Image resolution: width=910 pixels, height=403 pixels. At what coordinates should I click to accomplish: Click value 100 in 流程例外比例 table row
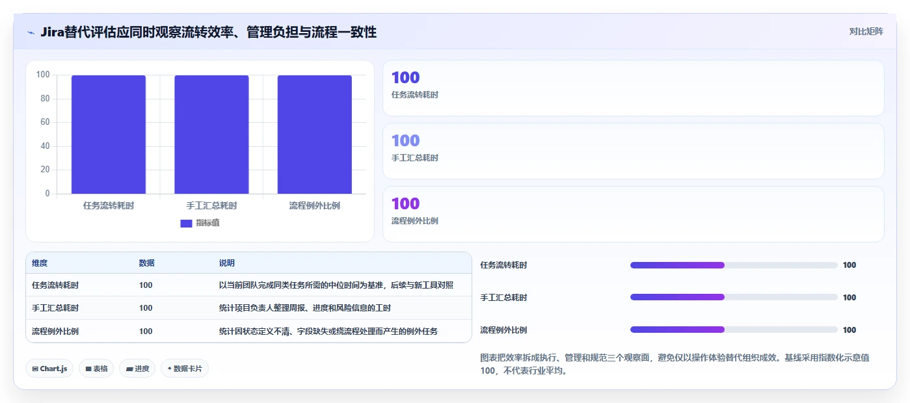(146, 331)
